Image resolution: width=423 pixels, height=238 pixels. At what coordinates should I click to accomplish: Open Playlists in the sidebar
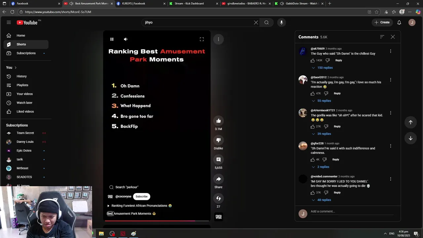pos(26,85)
